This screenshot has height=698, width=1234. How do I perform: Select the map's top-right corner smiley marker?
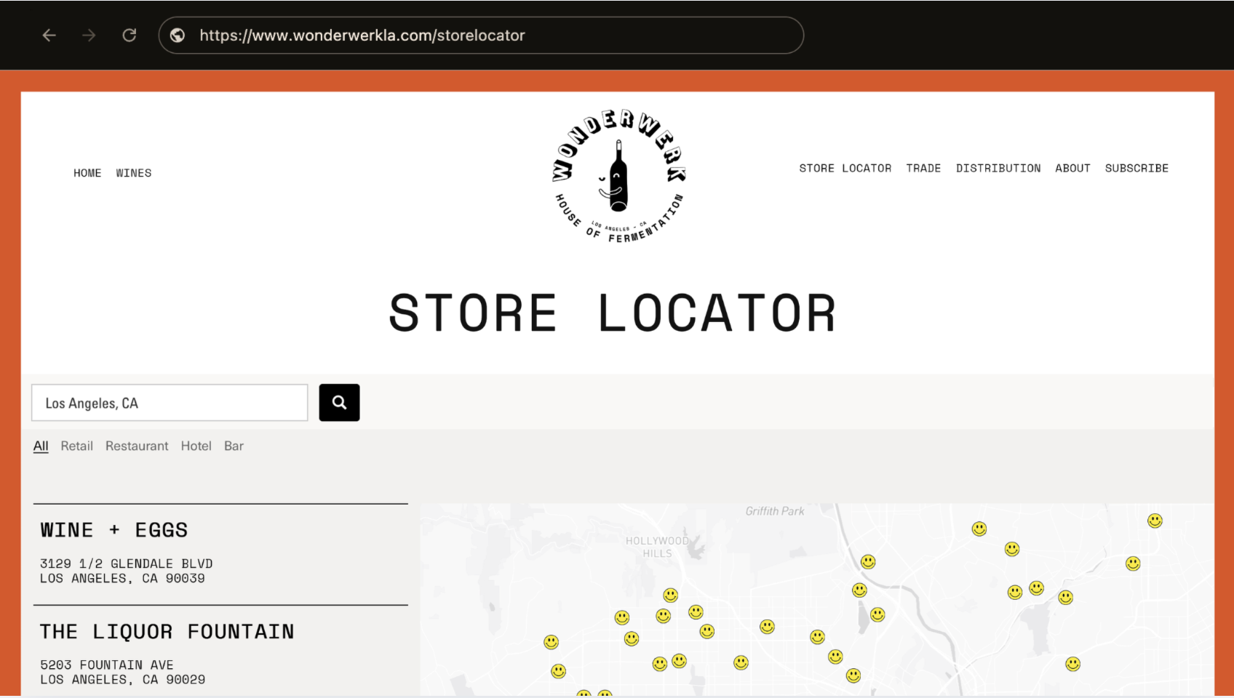tap(1155, 521)
